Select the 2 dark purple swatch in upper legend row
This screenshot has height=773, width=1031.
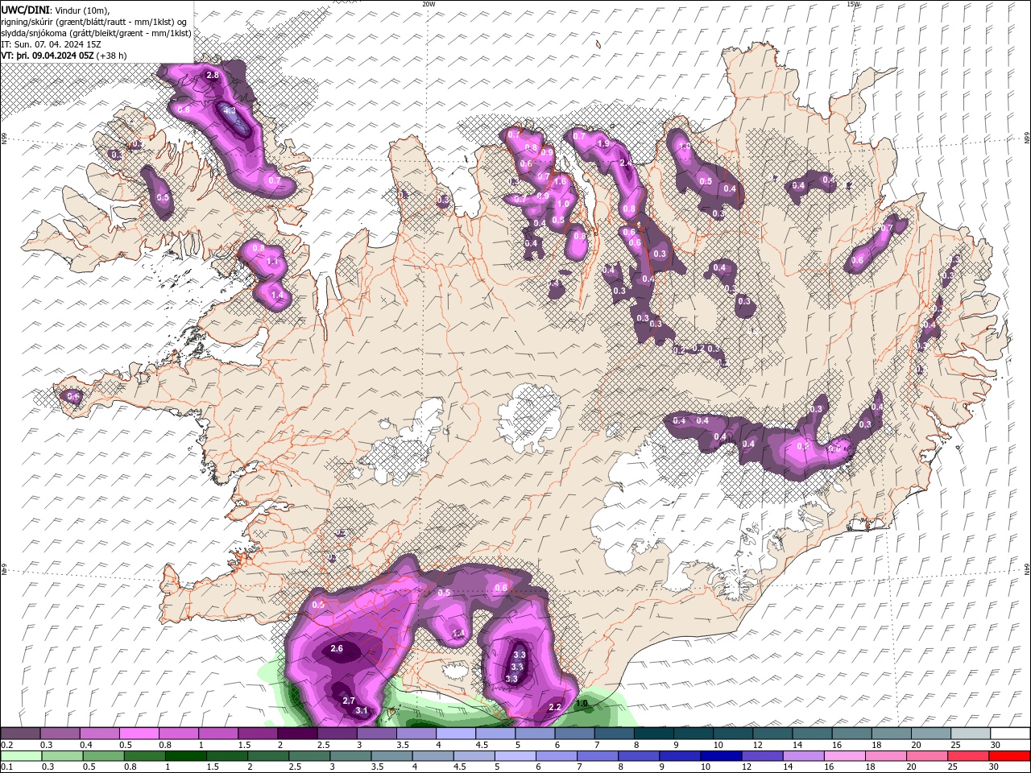coord(297,734)
